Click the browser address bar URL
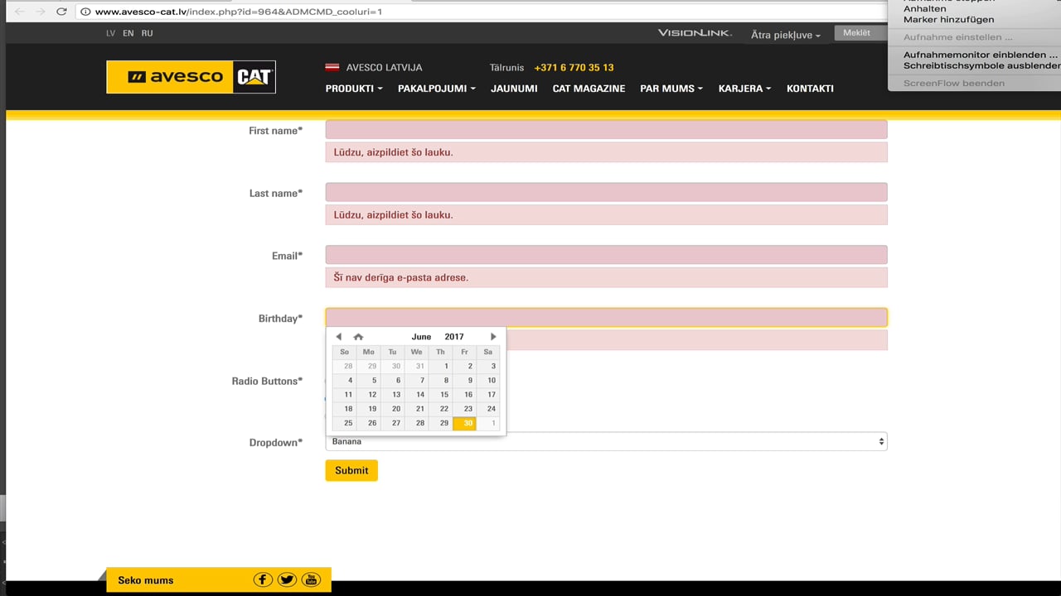This screenshot has width=1061, height=596. click(239, 12)
